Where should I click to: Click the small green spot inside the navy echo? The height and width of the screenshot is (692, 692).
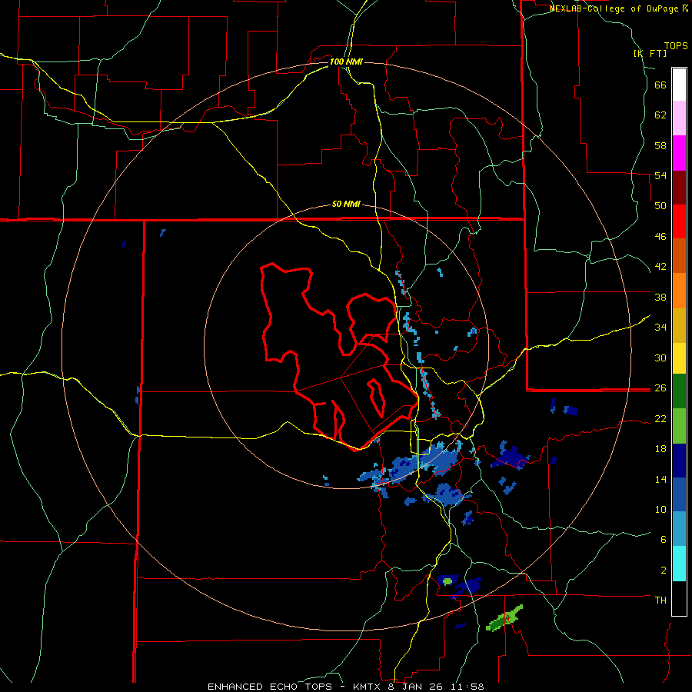coord(447,581)
